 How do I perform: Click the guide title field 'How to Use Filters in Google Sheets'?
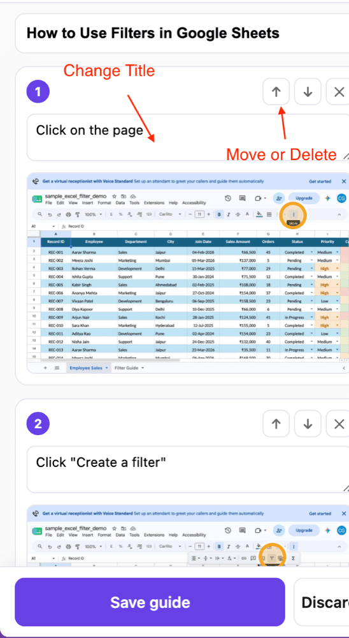(x=182, y=33)
